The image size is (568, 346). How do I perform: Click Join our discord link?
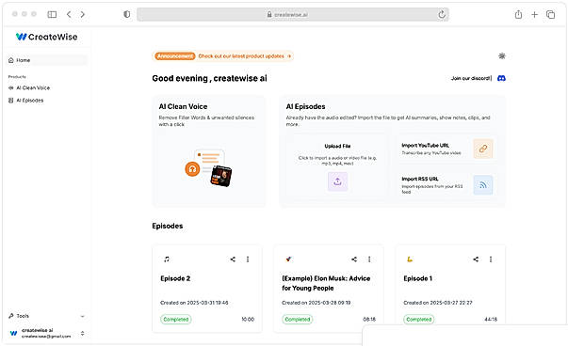point(471,78)
